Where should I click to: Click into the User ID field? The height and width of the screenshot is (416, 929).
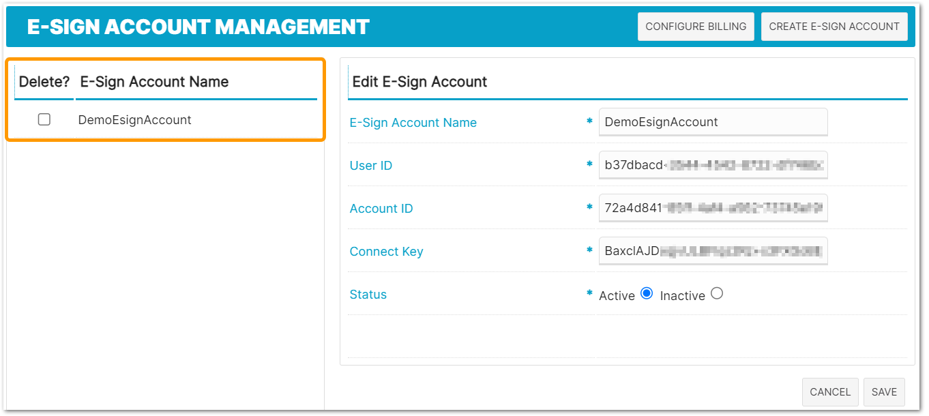point(713,165)
